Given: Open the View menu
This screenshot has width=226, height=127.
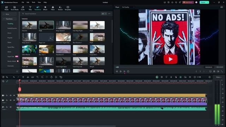Looking at the screenshot, I should [39, 2].
